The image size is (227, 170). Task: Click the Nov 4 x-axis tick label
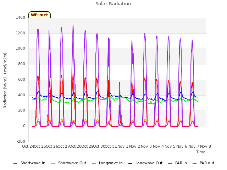pyautogui.click(x=158, y=146)
